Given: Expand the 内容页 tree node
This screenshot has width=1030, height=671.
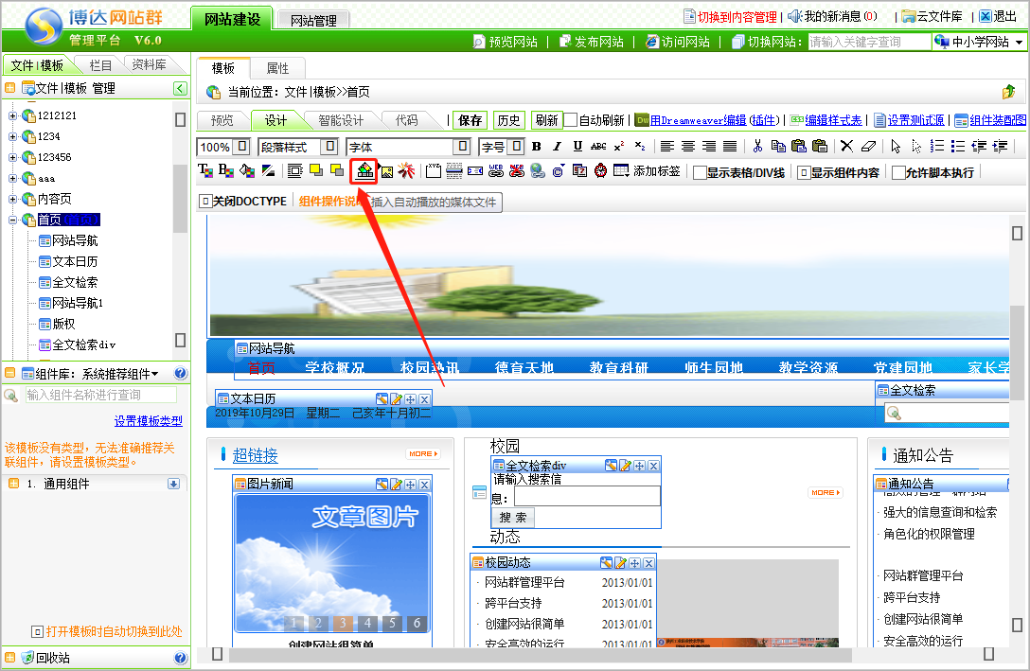Looking at the screenshot, I should pos(13,200).
